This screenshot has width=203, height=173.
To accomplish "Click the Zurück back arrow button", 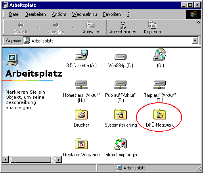I will pos(21,28).
